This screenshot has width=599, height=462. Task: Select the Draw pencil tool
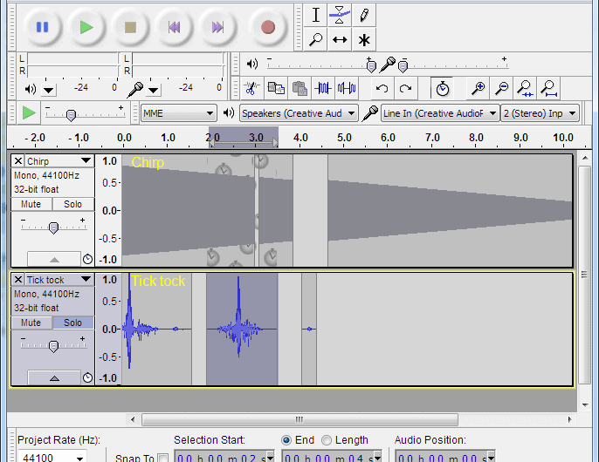point(364,16)
